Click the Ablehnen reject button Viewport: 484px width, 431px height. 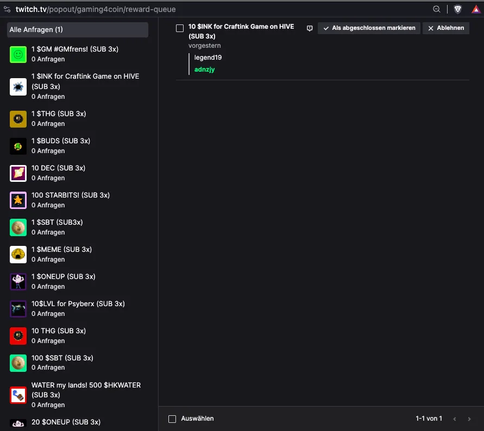[446, 28]
